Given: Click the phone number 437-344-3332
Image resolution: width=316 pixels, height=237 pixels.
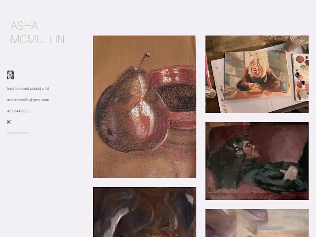Looking at the screenshot, I should pos(18,111).
